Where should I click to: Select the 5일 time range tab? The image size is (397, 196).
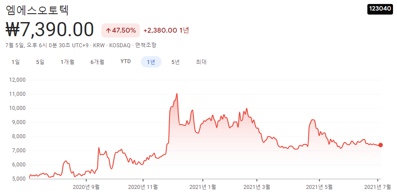click(x=40, y=62)
